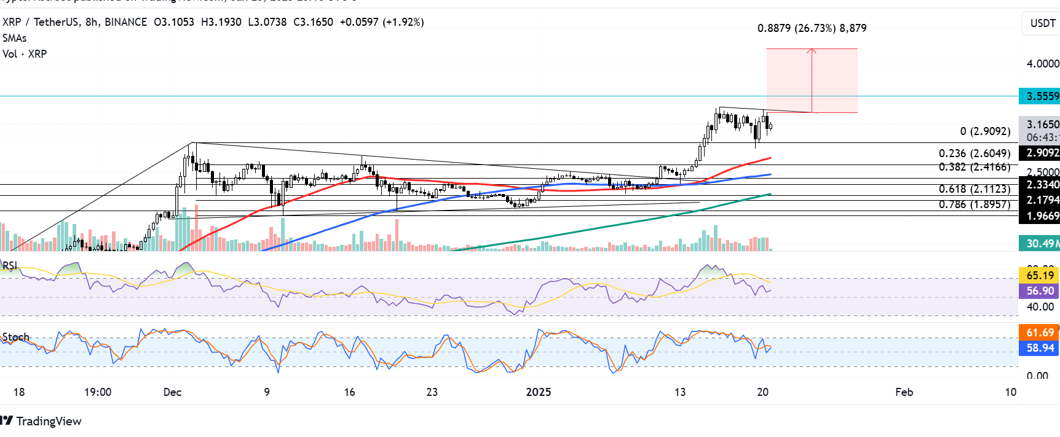Click the +0.0597 (+1.92%) change value

(382, 22)
